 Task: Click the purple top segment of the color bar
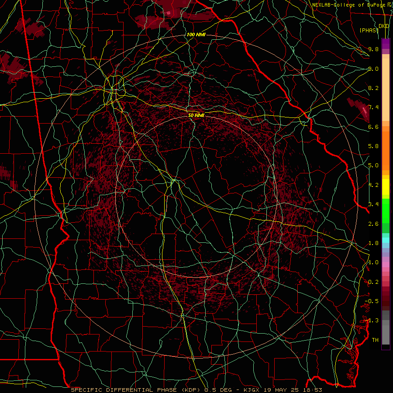[x=386, y=44]
